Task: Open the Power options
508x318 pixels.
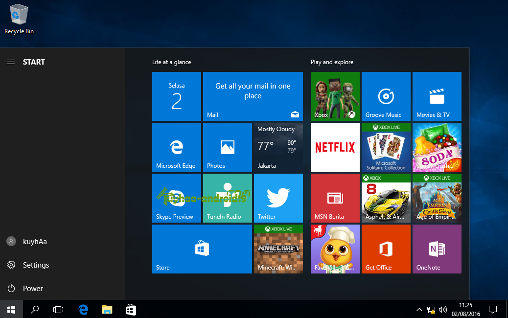Action: click(62, 288)
